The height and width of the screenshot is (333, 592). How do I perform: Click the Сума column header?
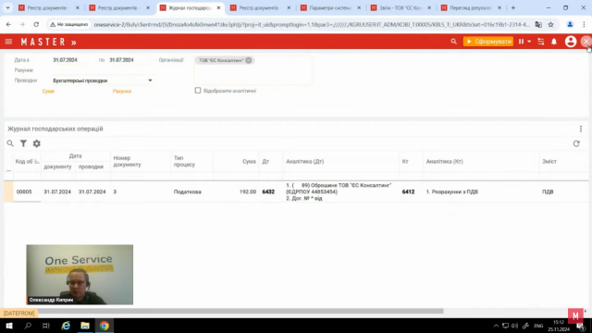pos(249,162)
